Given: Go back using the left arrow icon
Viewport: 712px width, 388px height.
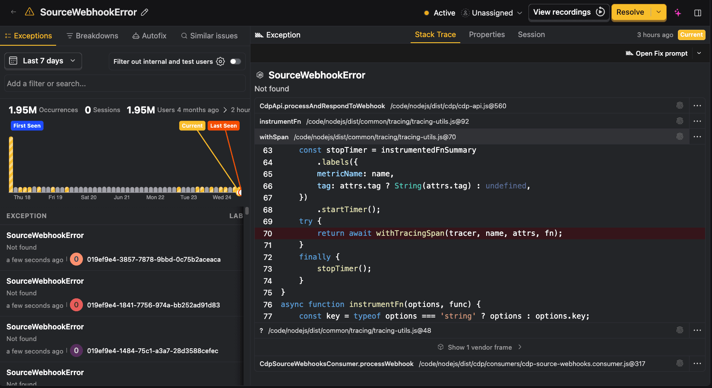Looking at the screenshot, I should 13,12.
